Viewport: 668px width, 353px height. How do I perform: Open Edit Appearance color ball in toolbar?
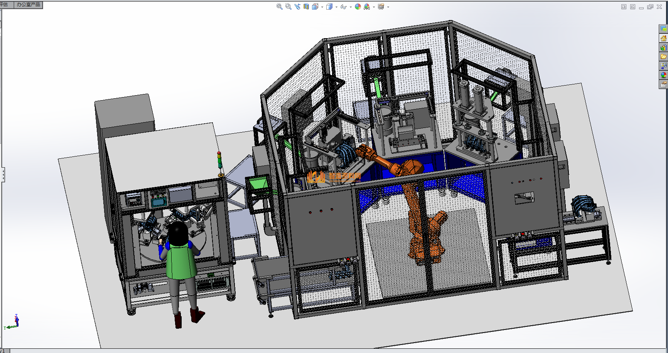(358, 7)
